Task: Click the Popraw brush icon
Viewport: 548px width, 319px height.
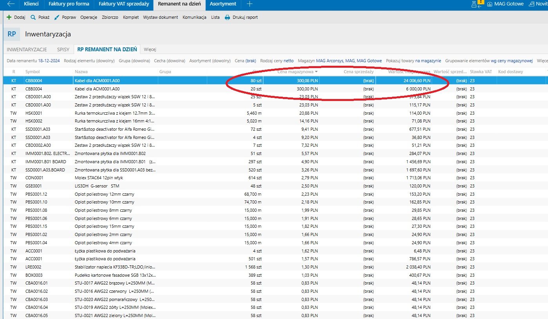Action: tap(57, 17)
